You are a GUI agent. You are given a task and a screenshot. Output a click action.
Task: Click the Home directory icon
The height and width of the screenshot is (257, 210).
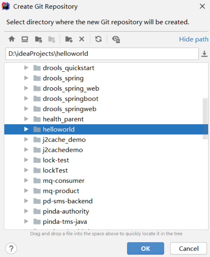(12, 39)
